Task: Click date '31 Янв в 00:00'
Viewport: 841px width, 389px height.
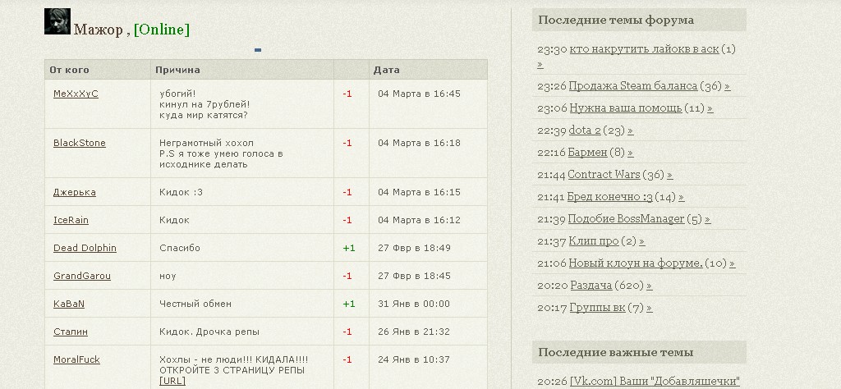Action: click(414, 304)
